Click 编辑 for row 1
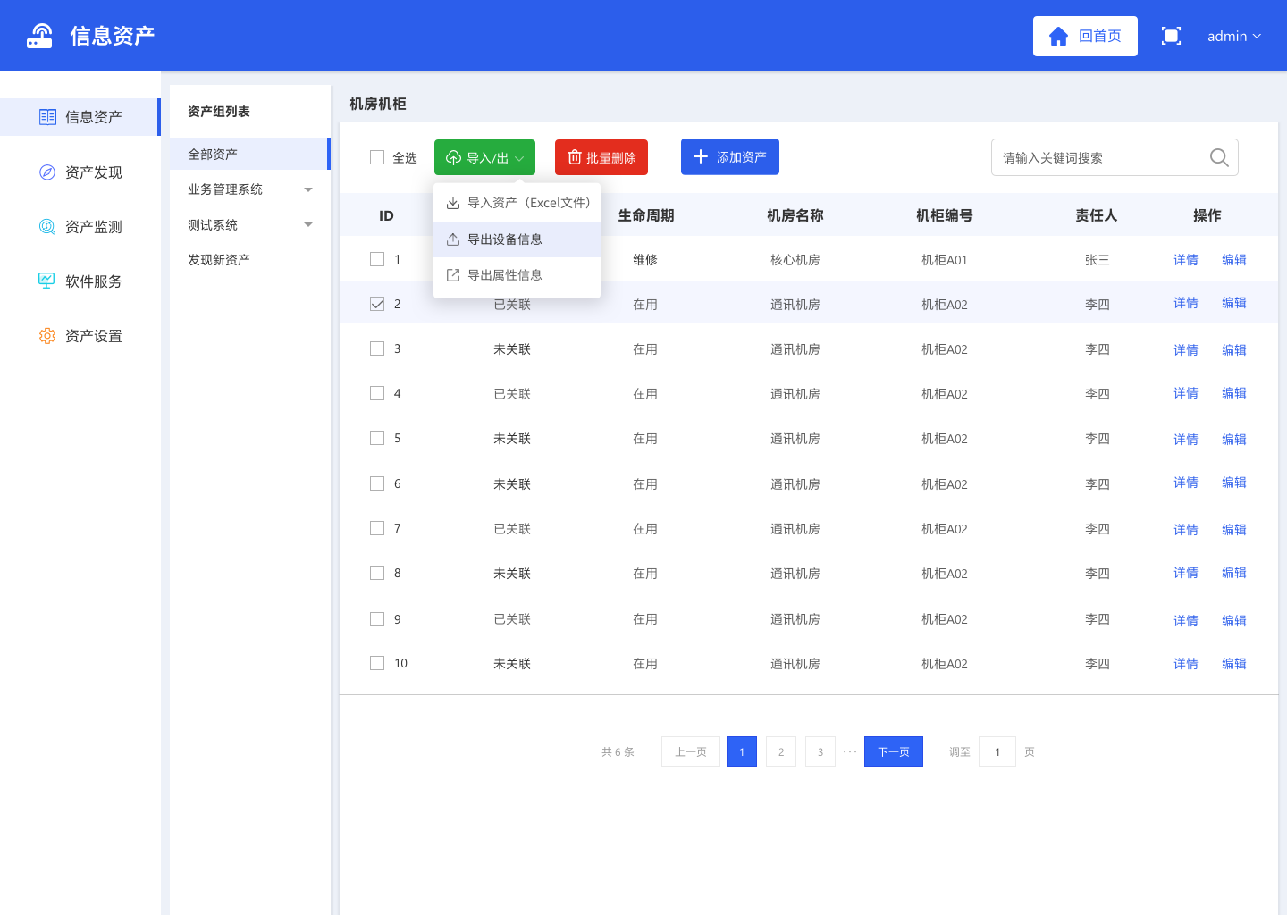 (1234, 260)
